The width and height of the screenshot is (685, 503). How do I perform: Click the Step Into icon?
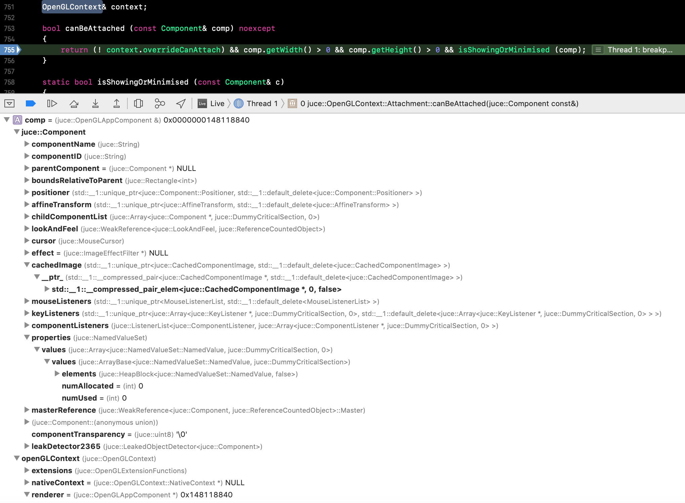tap(95, 103)
